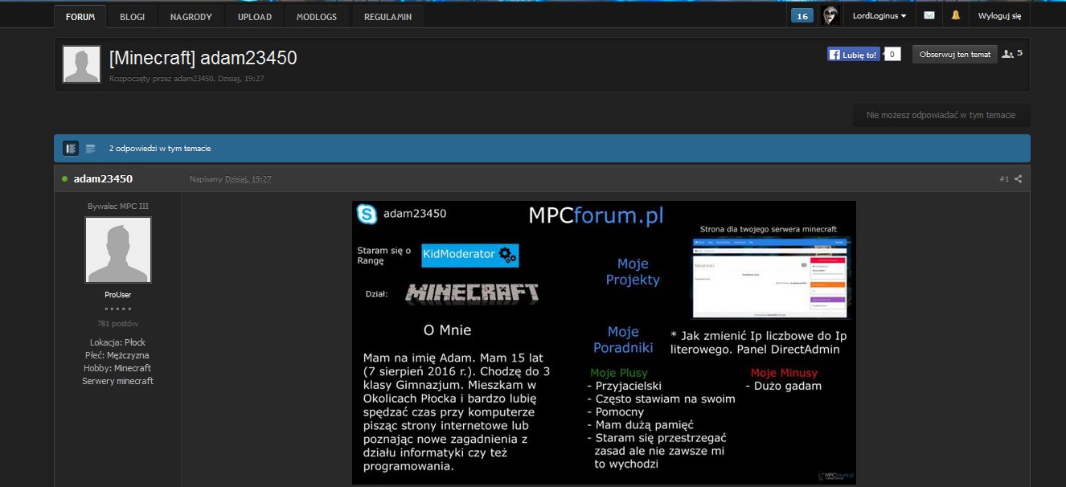This screenshot has width=1066, height=487.
Task: Open the BLOGI tab
Action: tap(132, 16)
